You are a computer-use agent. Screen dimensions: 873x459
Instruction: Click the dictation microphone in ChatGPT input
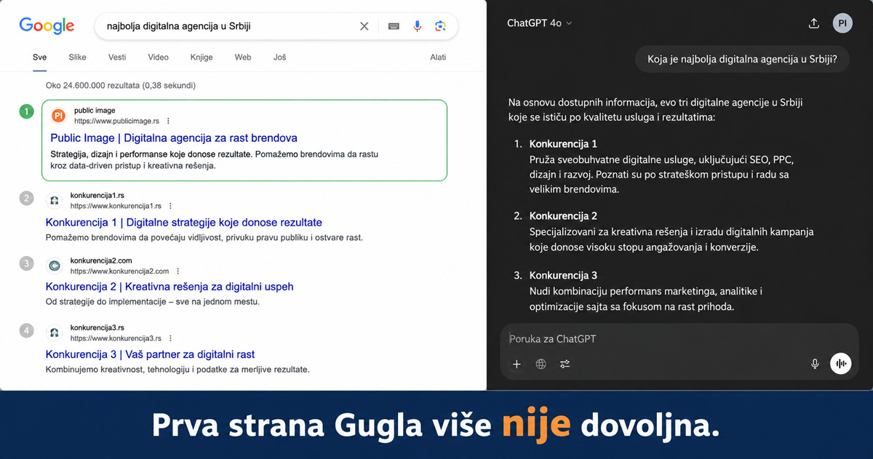tap(815, 364)
